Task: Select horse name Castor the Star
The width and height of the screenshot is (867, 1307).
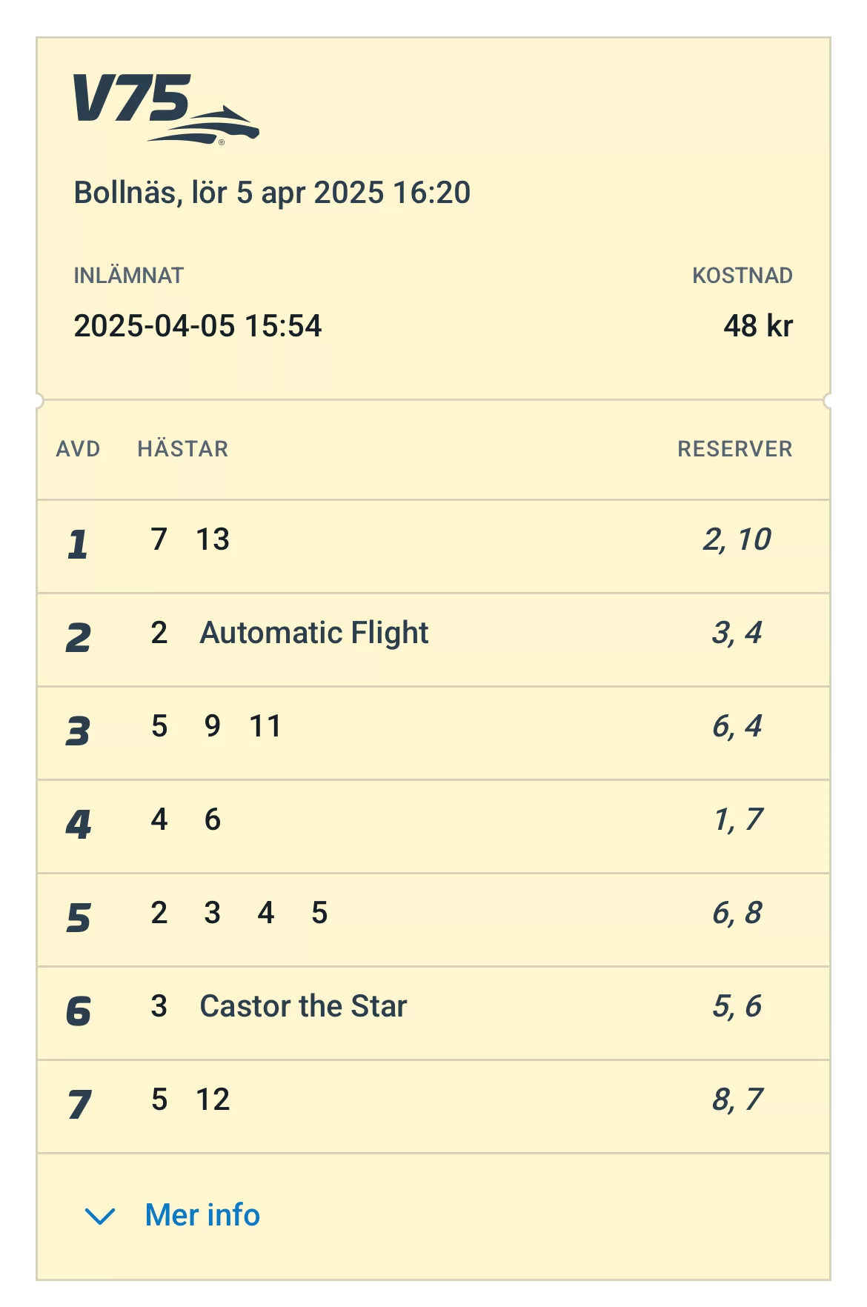Action: click(x=303, y=1007)
